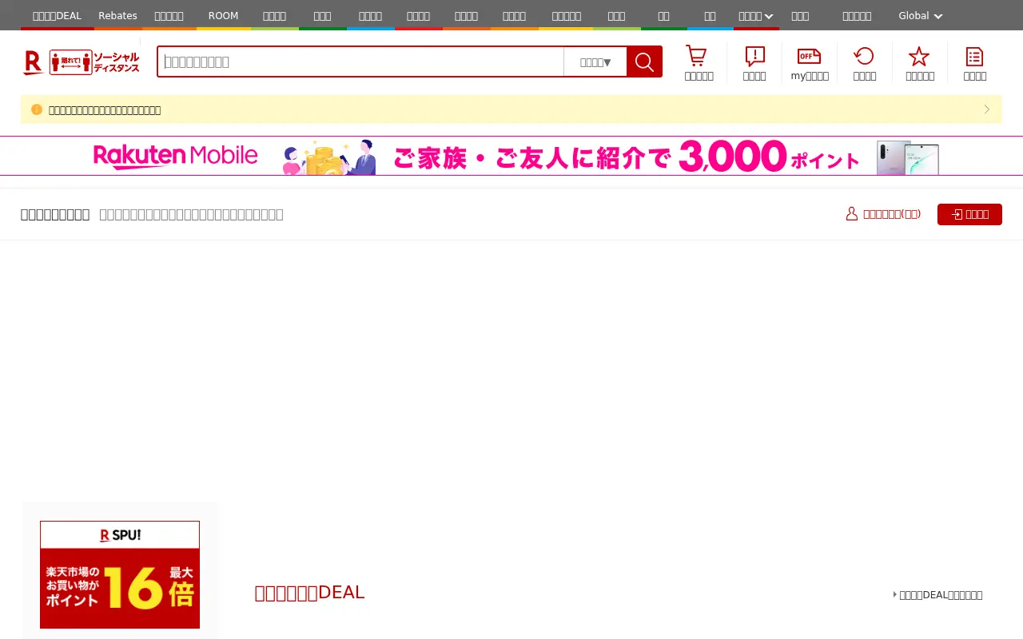
Task: Click the magnifier search button
Action: pyautogui.click(x=644, y=62)
